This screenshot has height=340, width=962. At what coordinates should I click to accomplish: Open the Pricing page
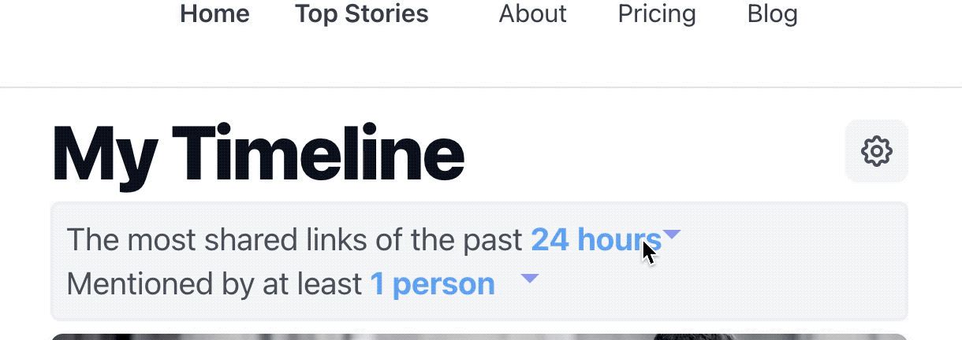[657, 13]
